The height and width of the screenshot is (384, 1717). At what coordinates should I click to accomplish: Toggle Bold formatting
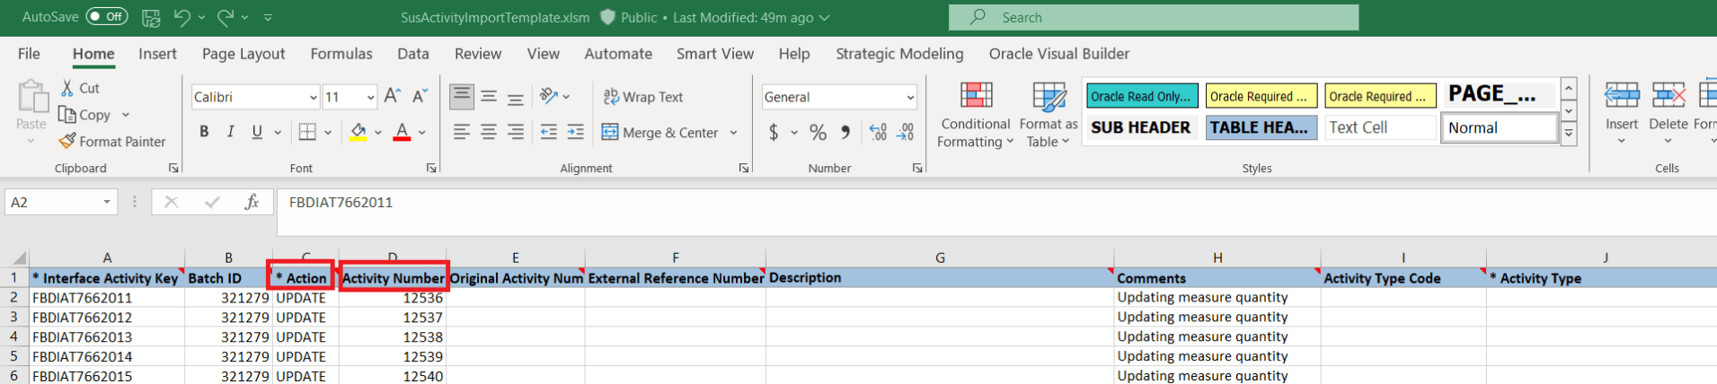204,132
